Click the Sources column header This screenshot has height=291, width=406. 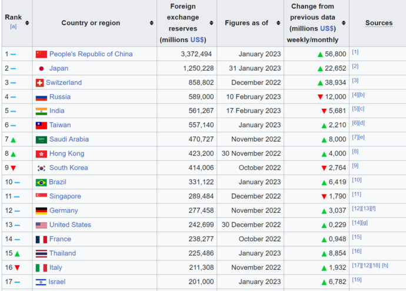coord(379,23)
